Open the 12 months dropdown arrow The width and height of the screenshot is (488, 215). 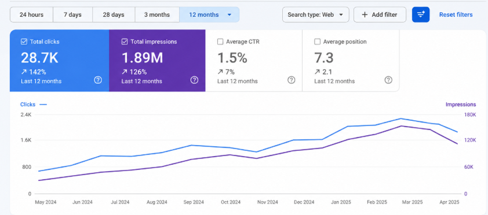tap(230, 14)
